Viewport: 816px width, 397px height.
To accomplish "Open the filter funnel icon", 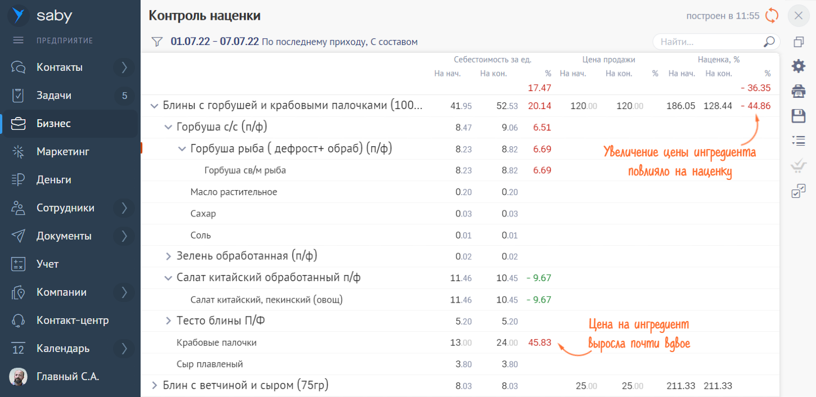I will point(157,42).
